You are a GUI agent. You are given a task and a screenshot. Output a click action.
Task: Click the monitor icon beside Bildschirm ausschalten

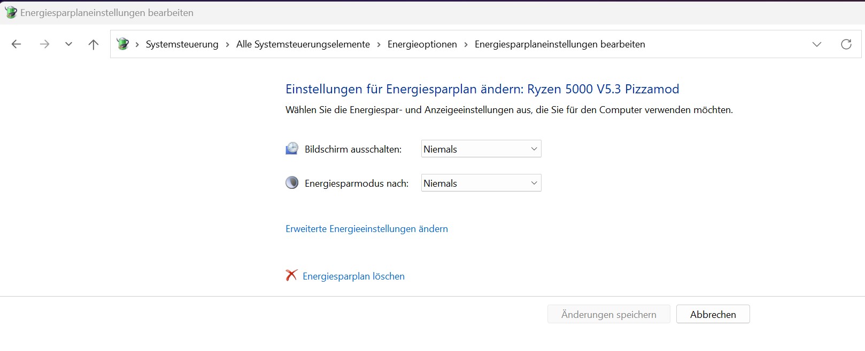click(292, 148)
